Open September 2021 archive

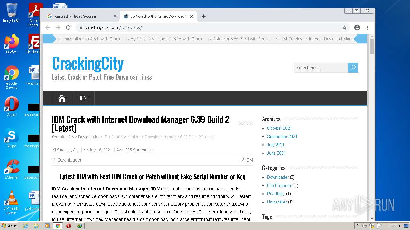coord(282,136)
